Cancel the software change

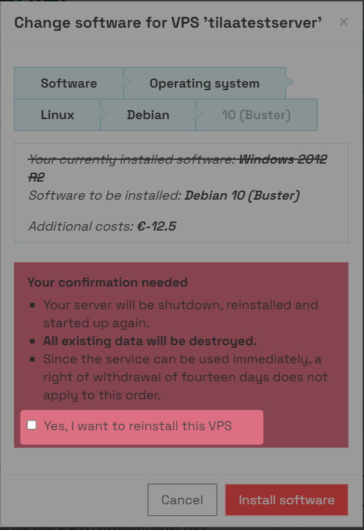[183, 500]
